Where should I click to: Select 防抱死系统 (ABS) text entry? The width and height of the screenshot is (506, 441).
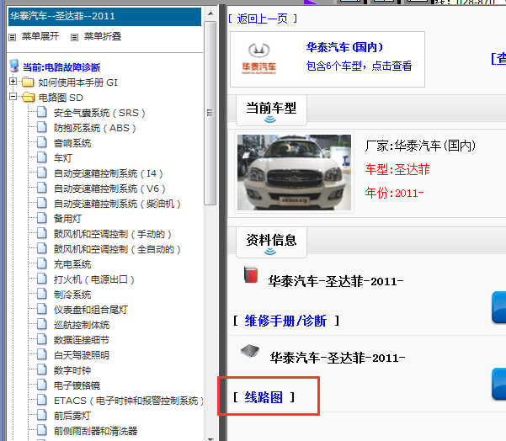tap(95, 128)
